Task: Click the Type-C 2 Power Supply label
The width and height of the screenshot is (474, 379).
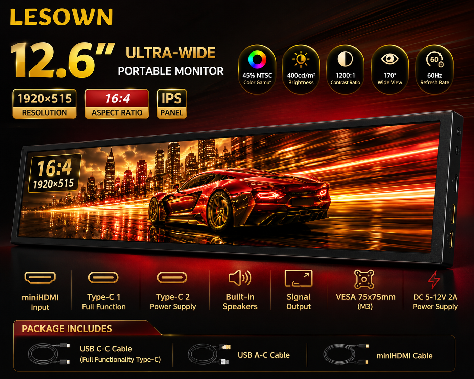Action: [x=173, y=302]
